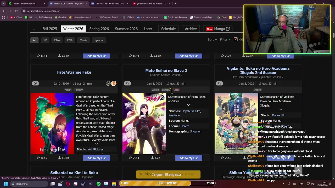
Task: Expand the Vigilante 2nd Season synopsis
Action: click(x=280, y=110)
